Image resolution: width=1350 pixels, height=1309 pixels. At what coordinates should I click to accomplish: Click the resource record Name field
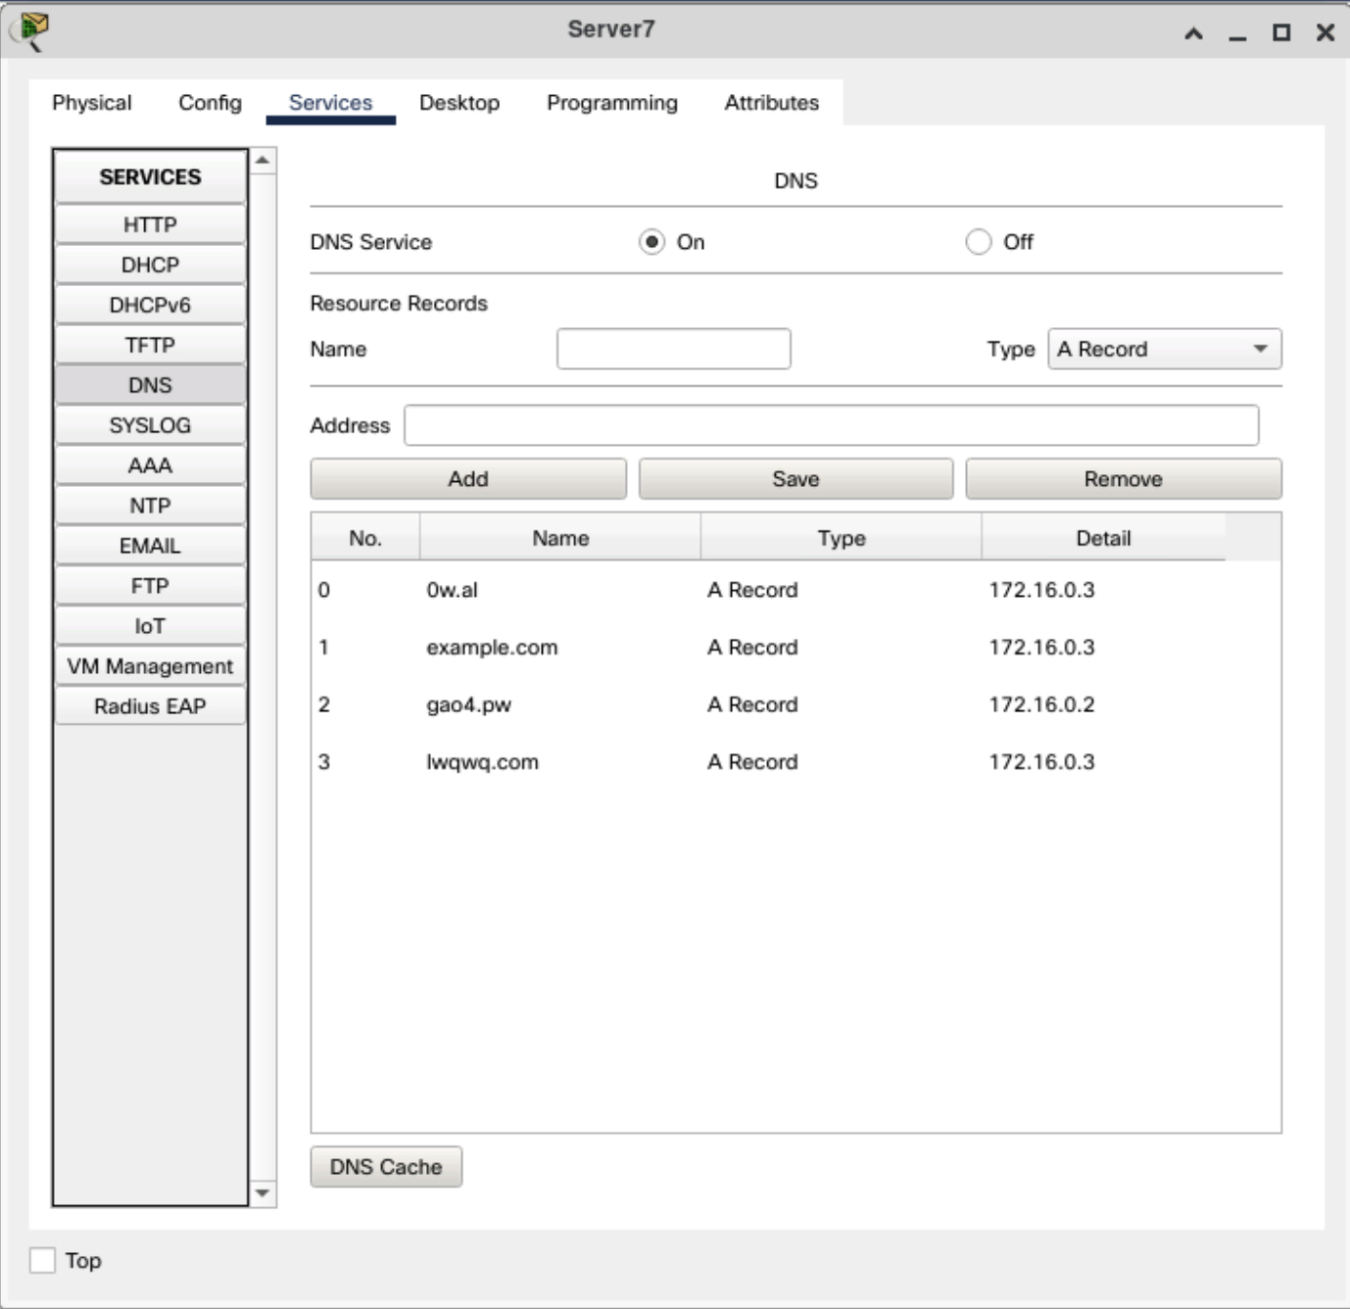coord(673,349)
